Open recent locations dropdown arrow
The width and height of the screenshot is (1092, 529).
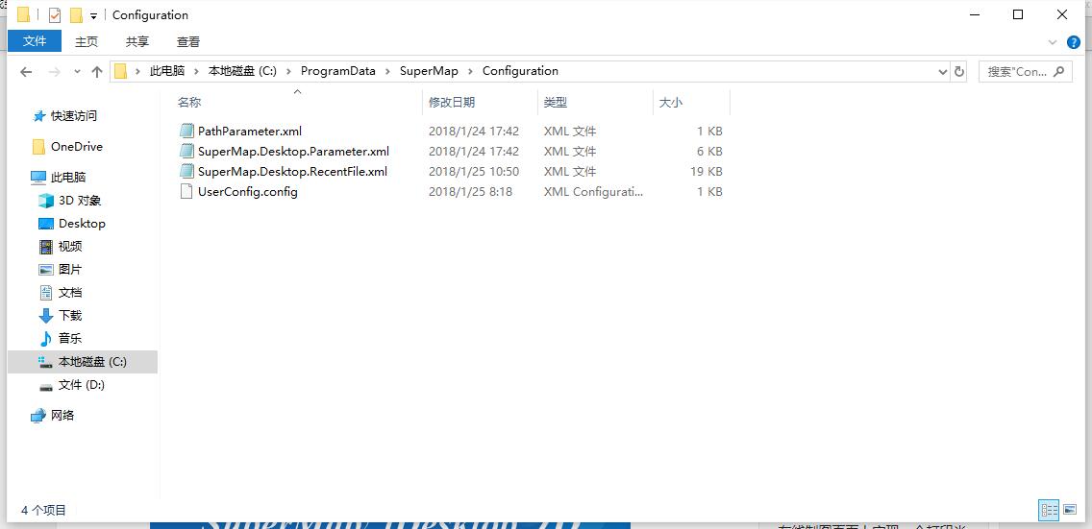77,71
